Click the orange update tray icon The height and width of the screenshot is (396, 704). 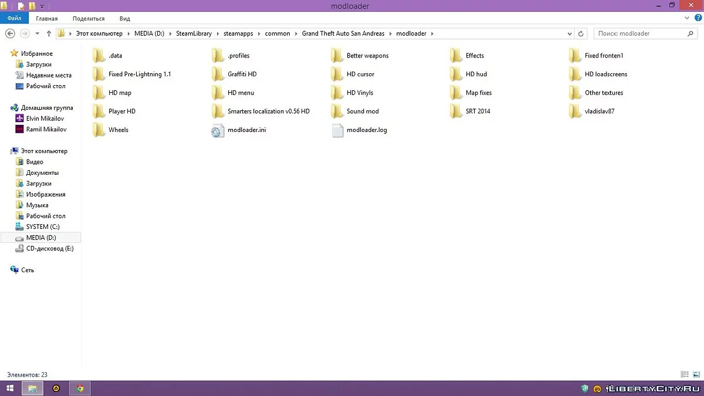tap(597, 388)
